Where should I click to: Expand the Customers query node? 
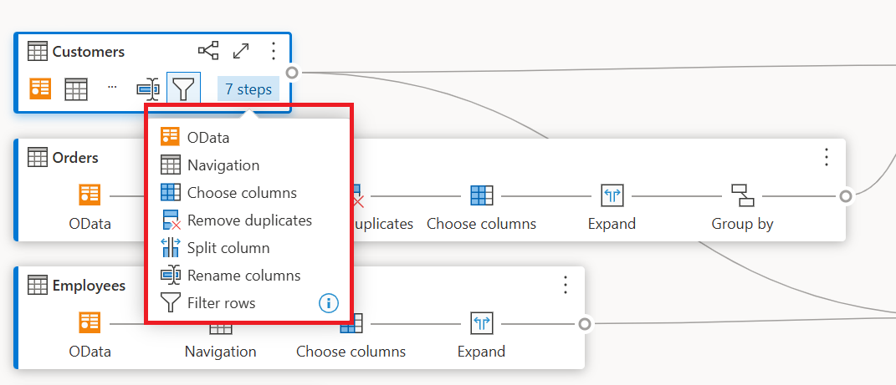(241, 51)
